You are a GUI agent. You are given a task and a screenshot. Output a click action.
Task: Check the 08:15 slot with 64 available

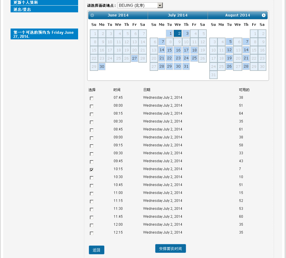point(92,114)
